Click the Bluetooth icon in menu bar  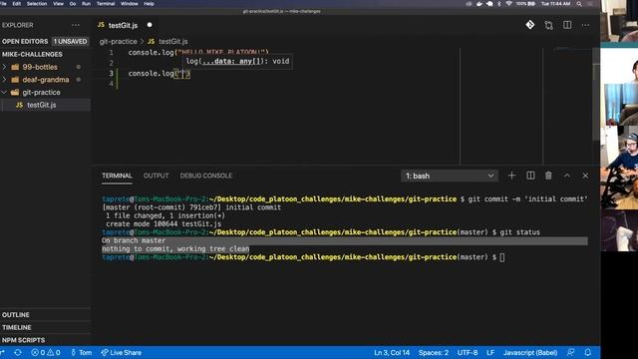(x=499, y=4)
